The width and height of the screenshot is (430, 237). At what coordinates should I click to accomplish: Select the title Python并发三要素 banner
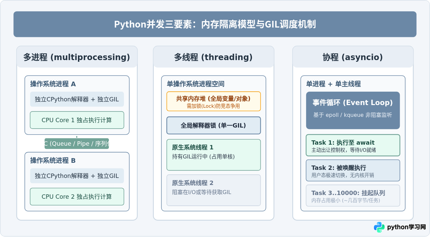click(x=215, y=24)
